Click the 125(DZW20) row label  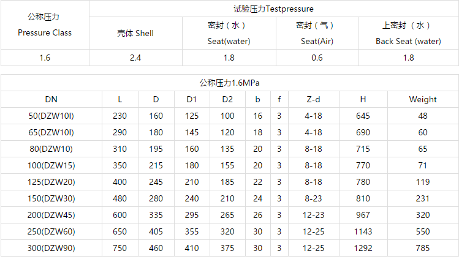tap(51, 182)
